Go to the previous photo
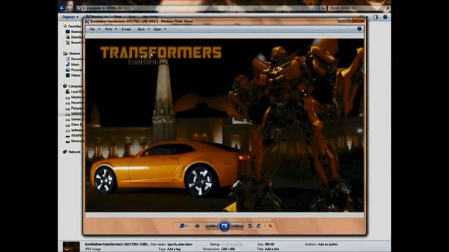The image size is (449, 252). coord(212,226)
